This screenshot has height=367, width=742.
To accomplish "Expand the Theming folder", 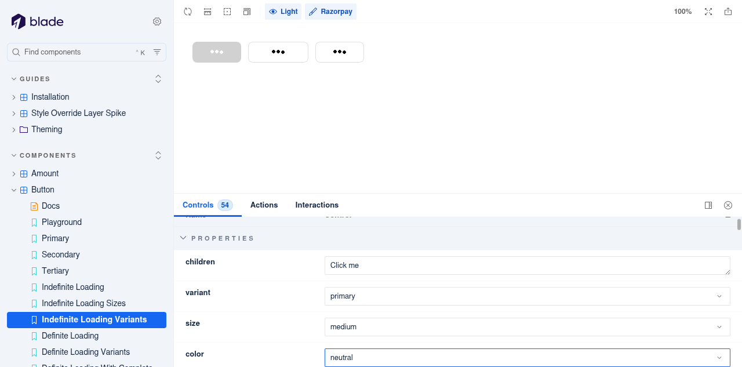I will click(14, 130).
